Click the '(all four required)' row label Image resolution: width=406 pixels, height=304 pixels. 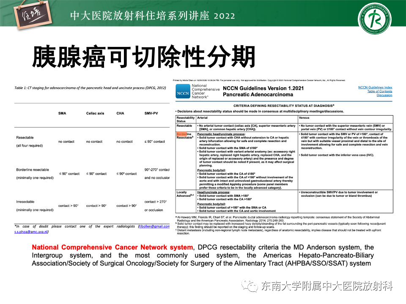(30, 146)
